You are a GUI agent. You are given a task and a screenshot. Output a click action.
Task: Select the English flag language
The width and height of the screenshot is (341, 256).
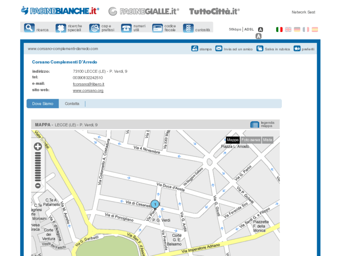[x=288, y=30]
